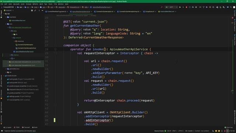This screenshot has width=236, height=133.
Task: Open the Code menu
Action: pyautogui.click(x=22, y=4)
